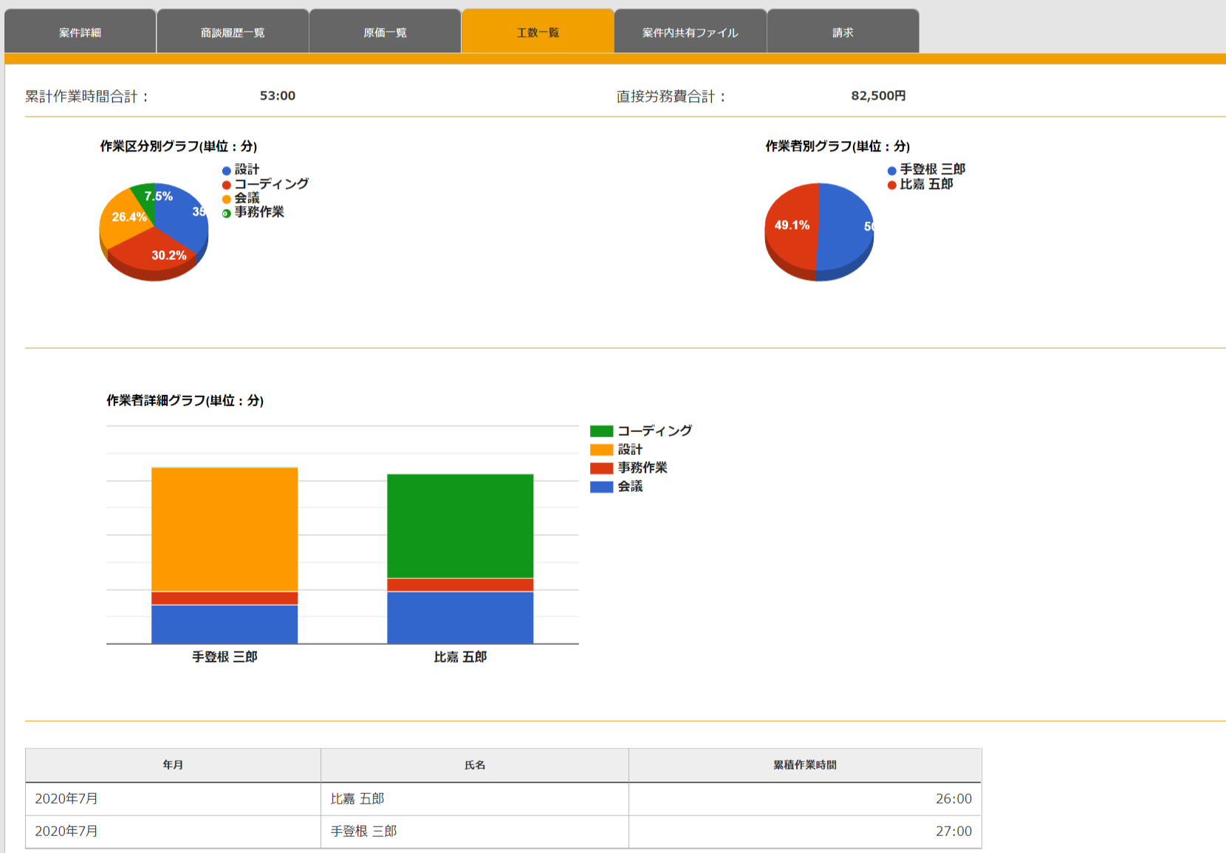The height and width of the screenshot is (853, 1226).
Task: Click the 会議 legend dot in the work-category pie chart
Action: (x=227, y=199)
